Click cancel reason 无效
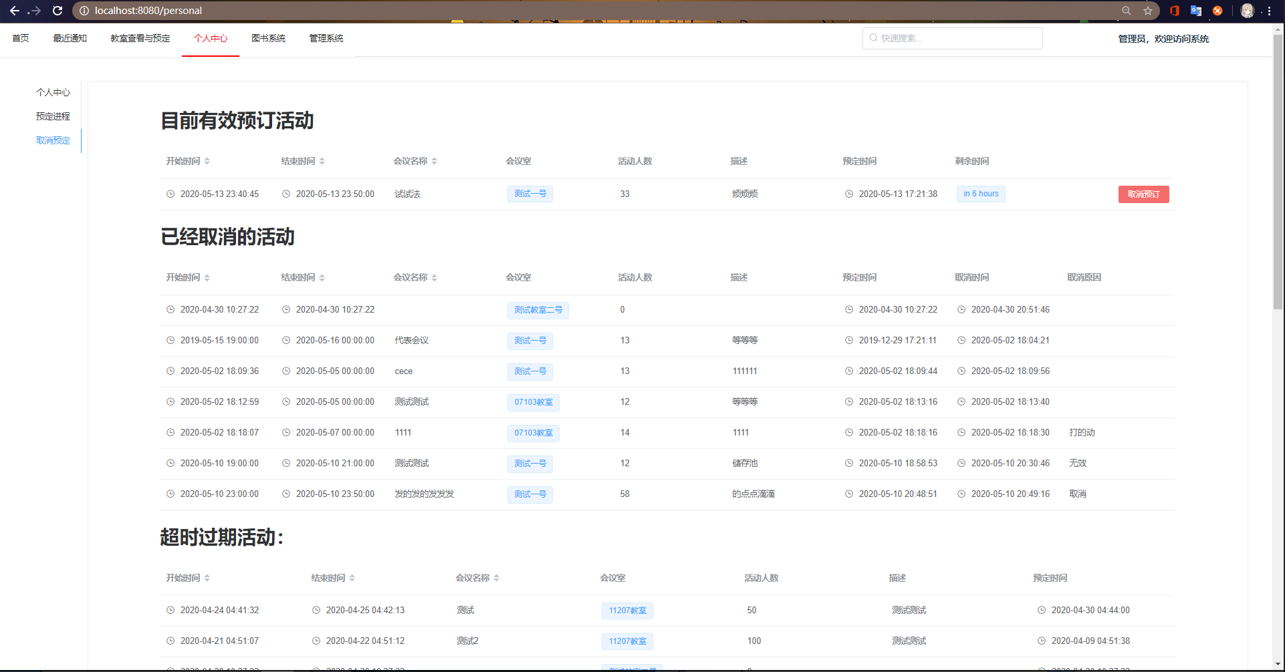The width and height of the screenshot is (1285, 672). 1078,464
